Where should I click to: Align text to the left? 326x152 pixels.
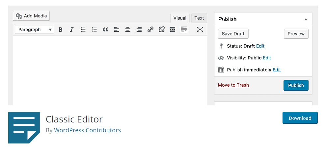tap(117, 30)
